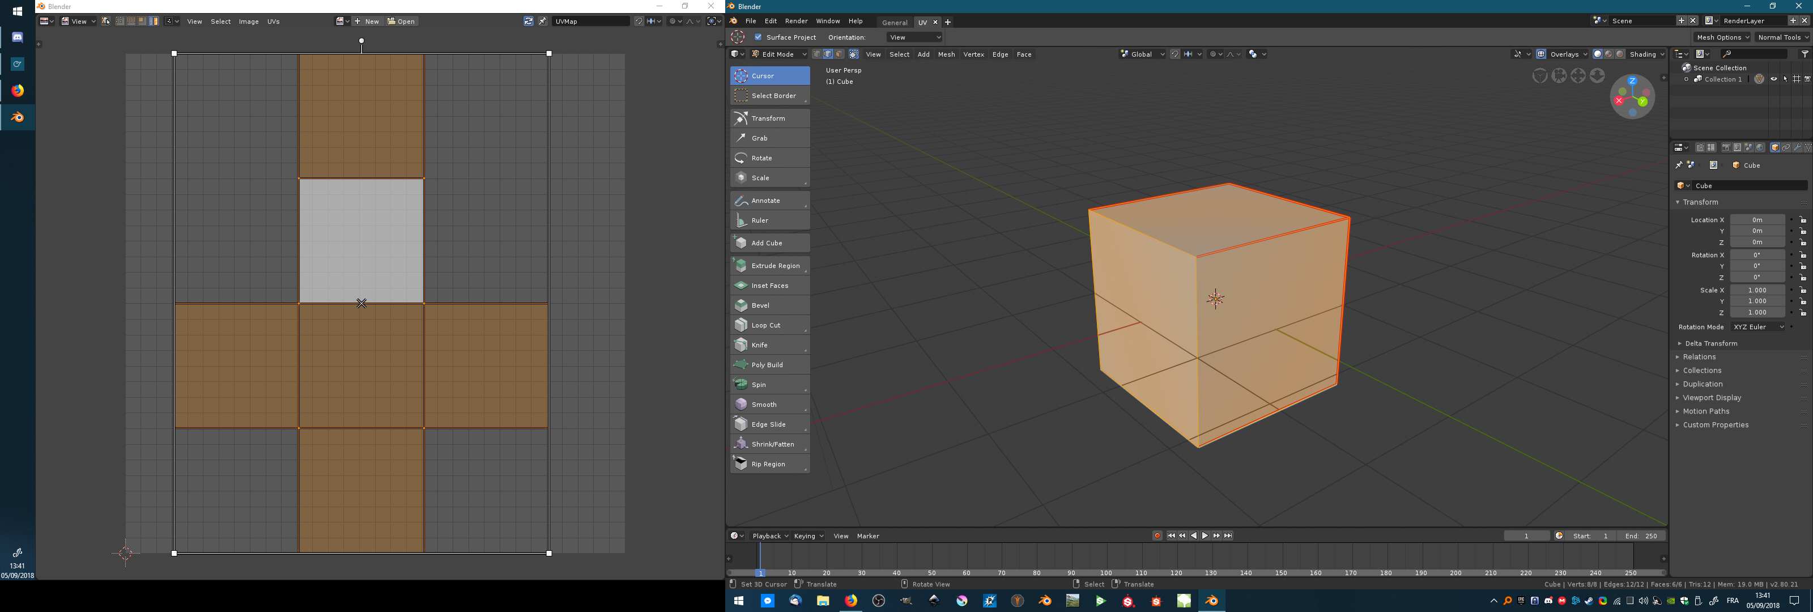The image size is (1813, 612).
Task: Expand the Delta Transform panel
Action: (x=1711, y=343)
